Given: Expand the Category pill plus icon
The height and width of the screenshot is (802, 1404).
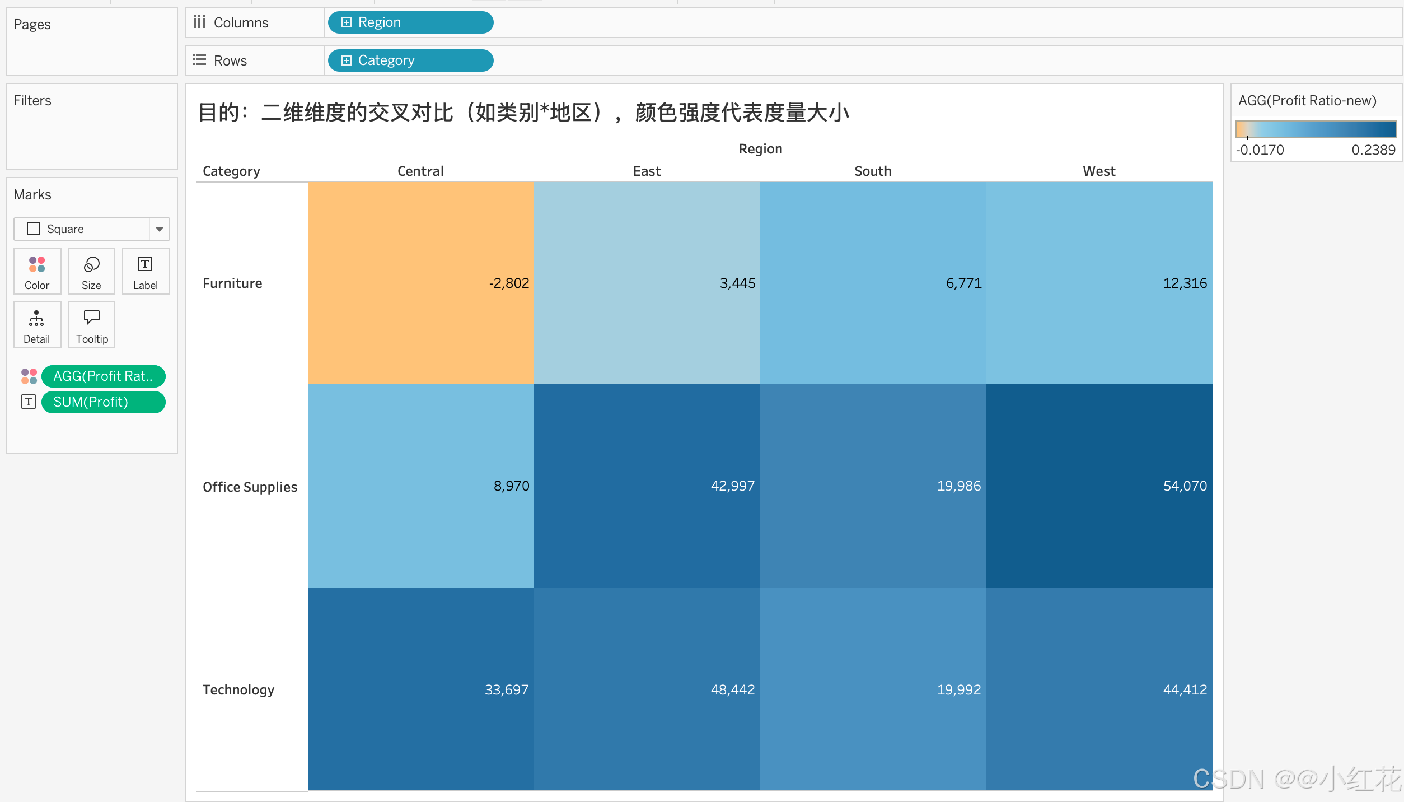Looking at the screenshot, I should (347, 60).
